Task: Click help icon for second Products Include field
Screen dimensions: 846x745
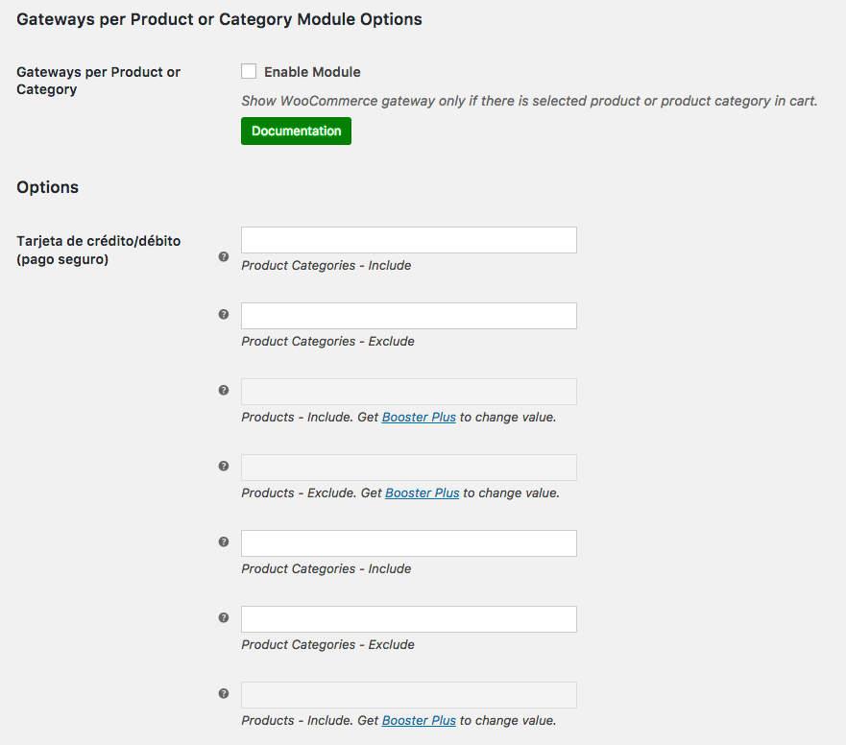Action: pyautogui.click(x=224, y=693)
